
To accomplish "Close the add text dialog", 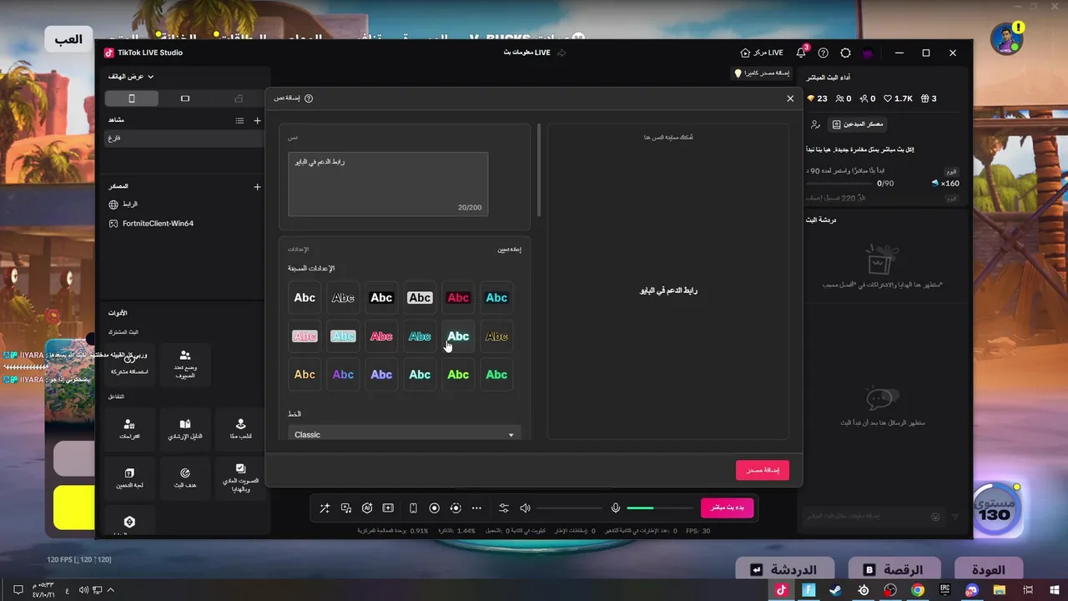I will click(x=790, y=98).
